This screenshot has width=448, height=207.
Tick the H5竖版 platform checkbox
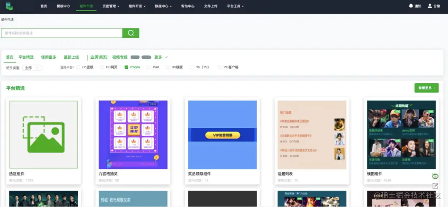point(78,67)
